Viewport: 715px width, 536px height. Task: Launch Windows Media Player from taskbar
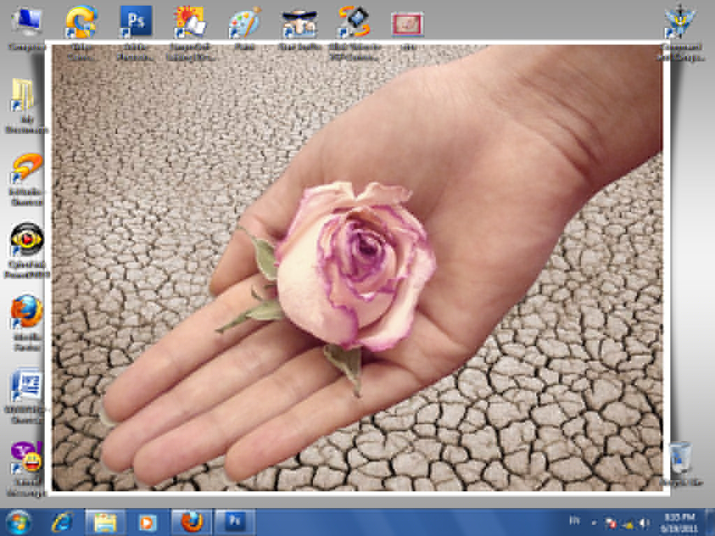tap(148, 522)
